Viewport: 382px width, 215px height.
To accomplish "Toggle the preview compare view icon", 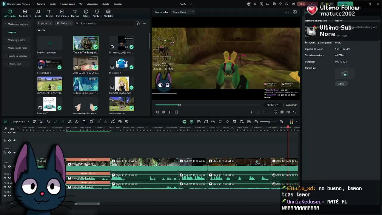I will 286,12.
